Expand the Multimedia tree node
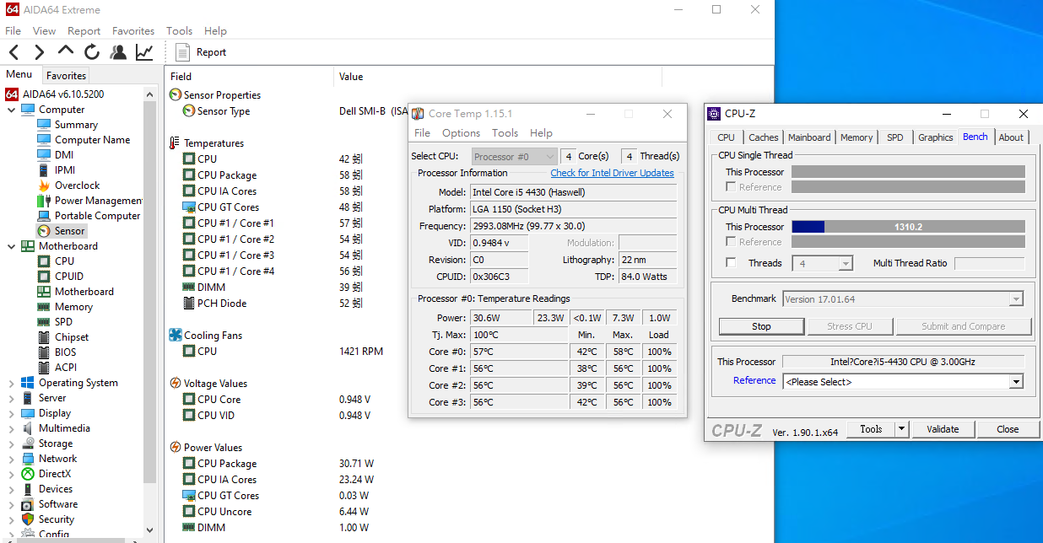Image resolution: width=1043 pixels, height=543 pixels. tap(11, 428)
